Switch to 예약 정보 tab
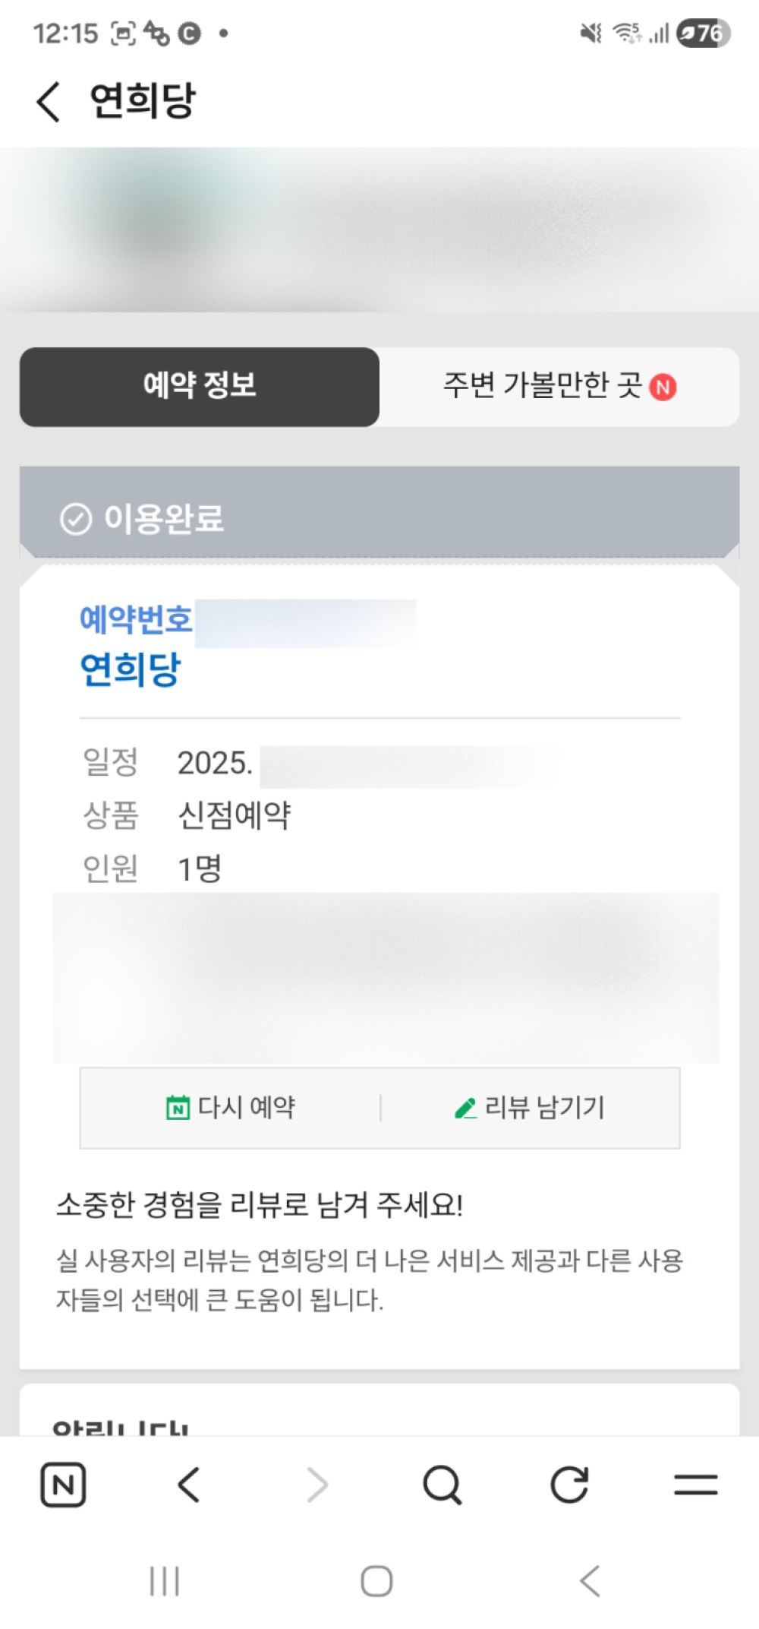 click(200, 387)
